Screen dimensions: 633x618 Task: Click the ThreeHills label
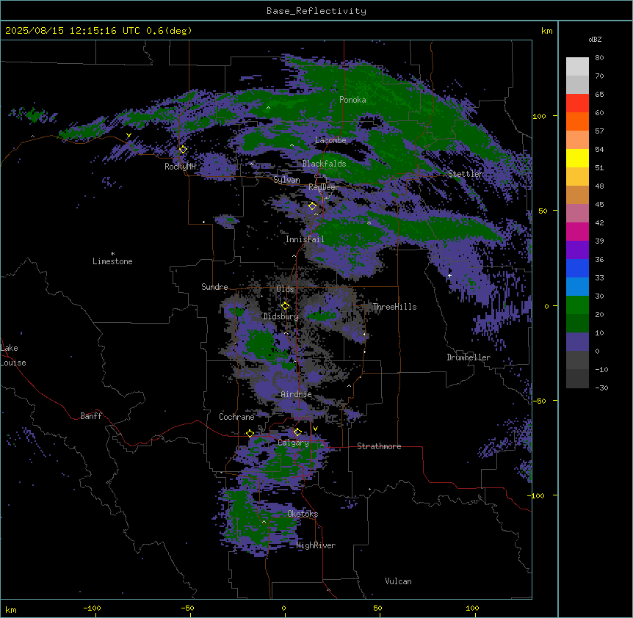(x=394, y=307)
